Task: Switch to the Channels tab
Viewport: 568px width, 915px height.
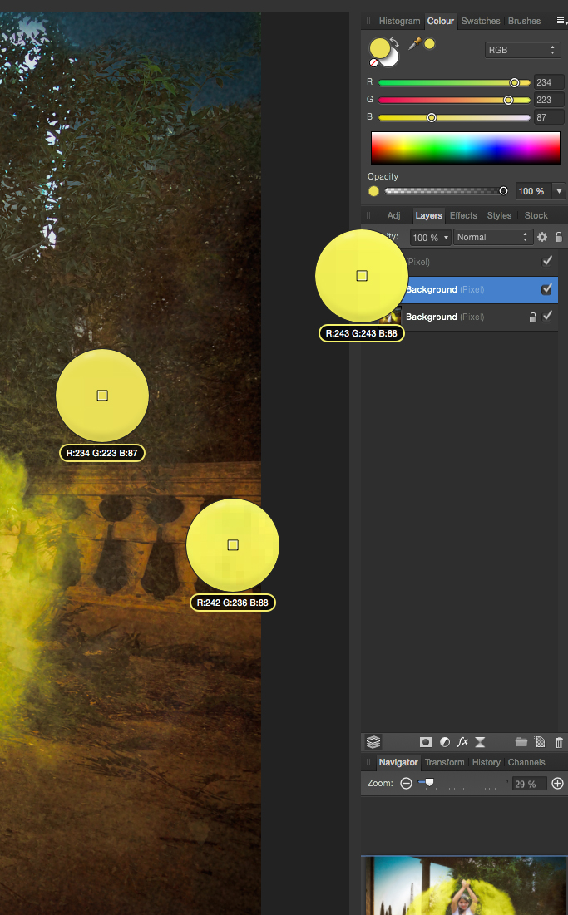Action: [x=526, y=762]
